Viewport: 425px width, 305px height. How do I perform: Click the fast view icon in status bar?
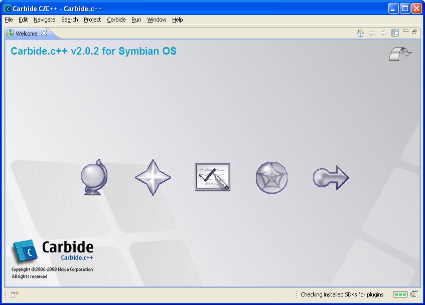tap(15, 294)
